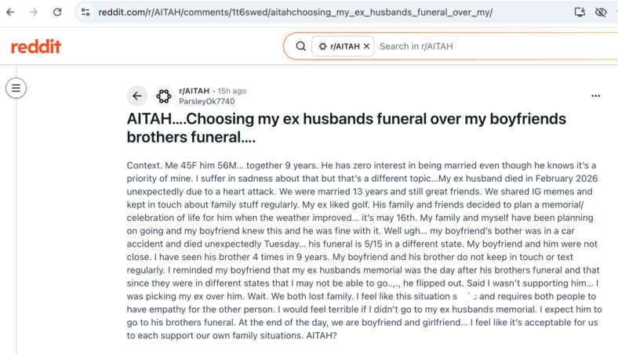Open site information icon in address bar
The image size is (618, 354).
85,13
